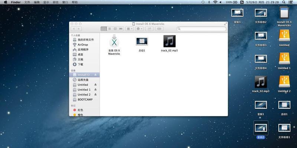This screenshot has width=297, height=148.
Task: Click the Spotlight magnifier in the menu bar
Action: [284, 2]
